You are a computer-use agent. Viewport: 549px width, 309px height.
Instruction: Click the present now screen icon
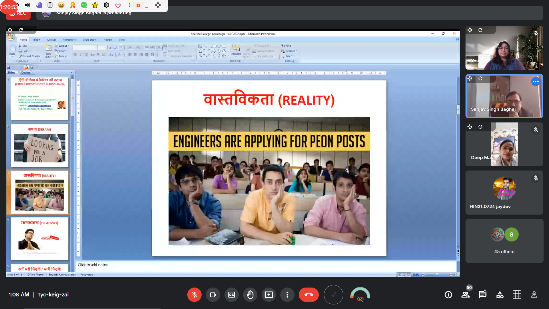269,295
